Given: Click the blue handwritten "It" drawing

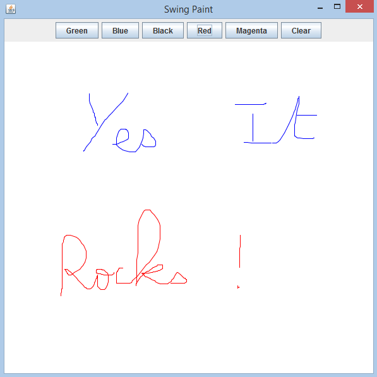Looking at the screenshot, I should (276, 120).
